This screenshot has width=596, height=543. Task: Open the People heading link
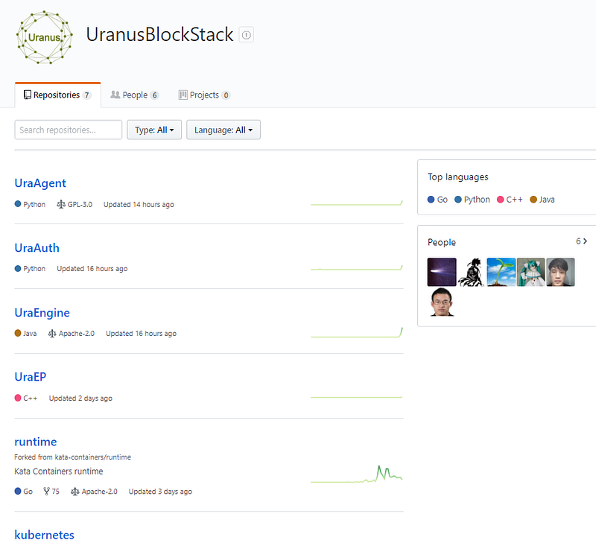442,242
